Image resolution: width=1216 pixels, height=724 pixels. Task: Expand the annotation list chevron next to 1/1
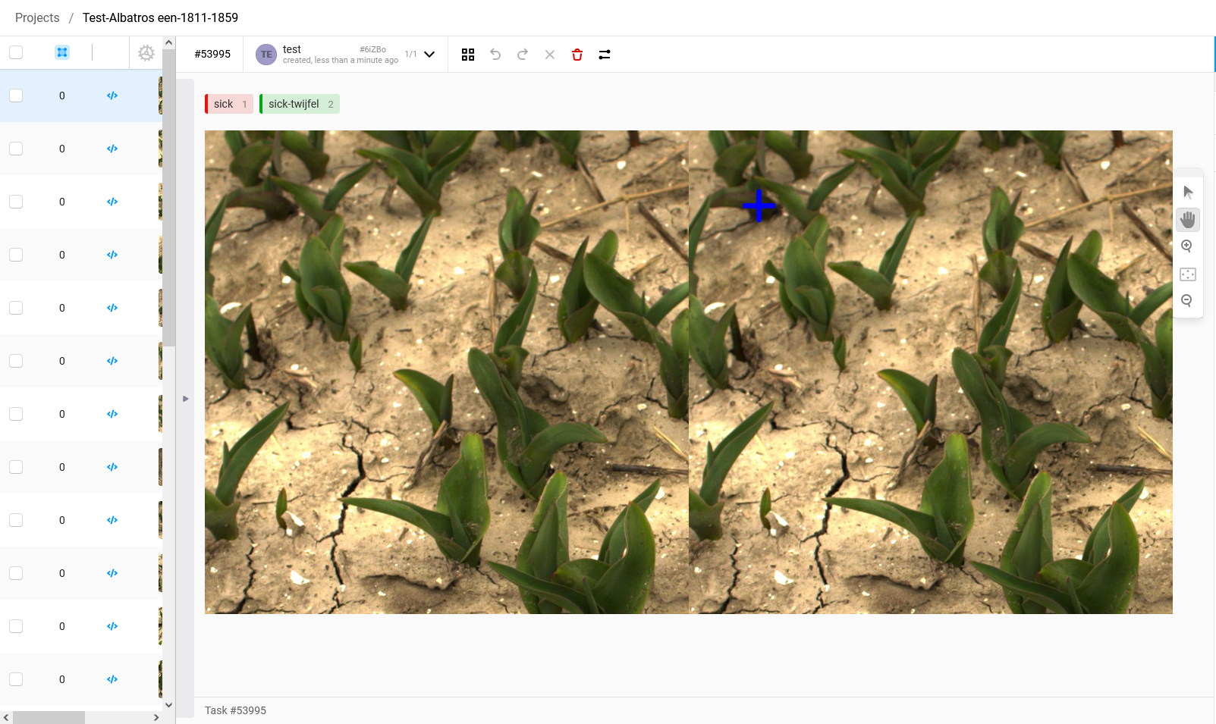(x=429, y=55)
